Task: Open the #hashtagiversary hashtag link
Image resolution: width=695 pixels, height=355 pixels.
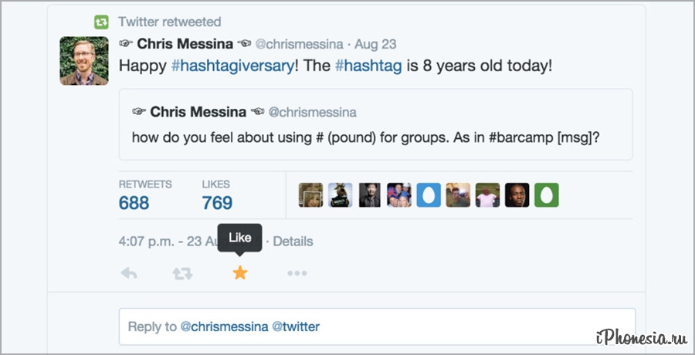Action: 232,66
